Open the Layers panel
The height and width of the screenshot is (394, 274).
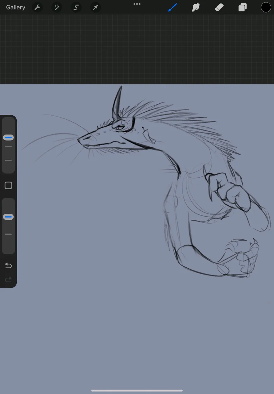[x=242, y=7]
